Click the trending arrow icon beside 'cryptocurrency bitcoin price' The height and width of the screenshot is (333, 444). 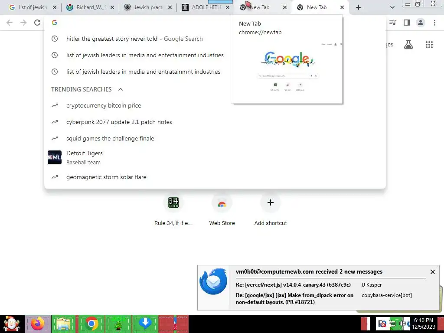[x=55, y=106]
